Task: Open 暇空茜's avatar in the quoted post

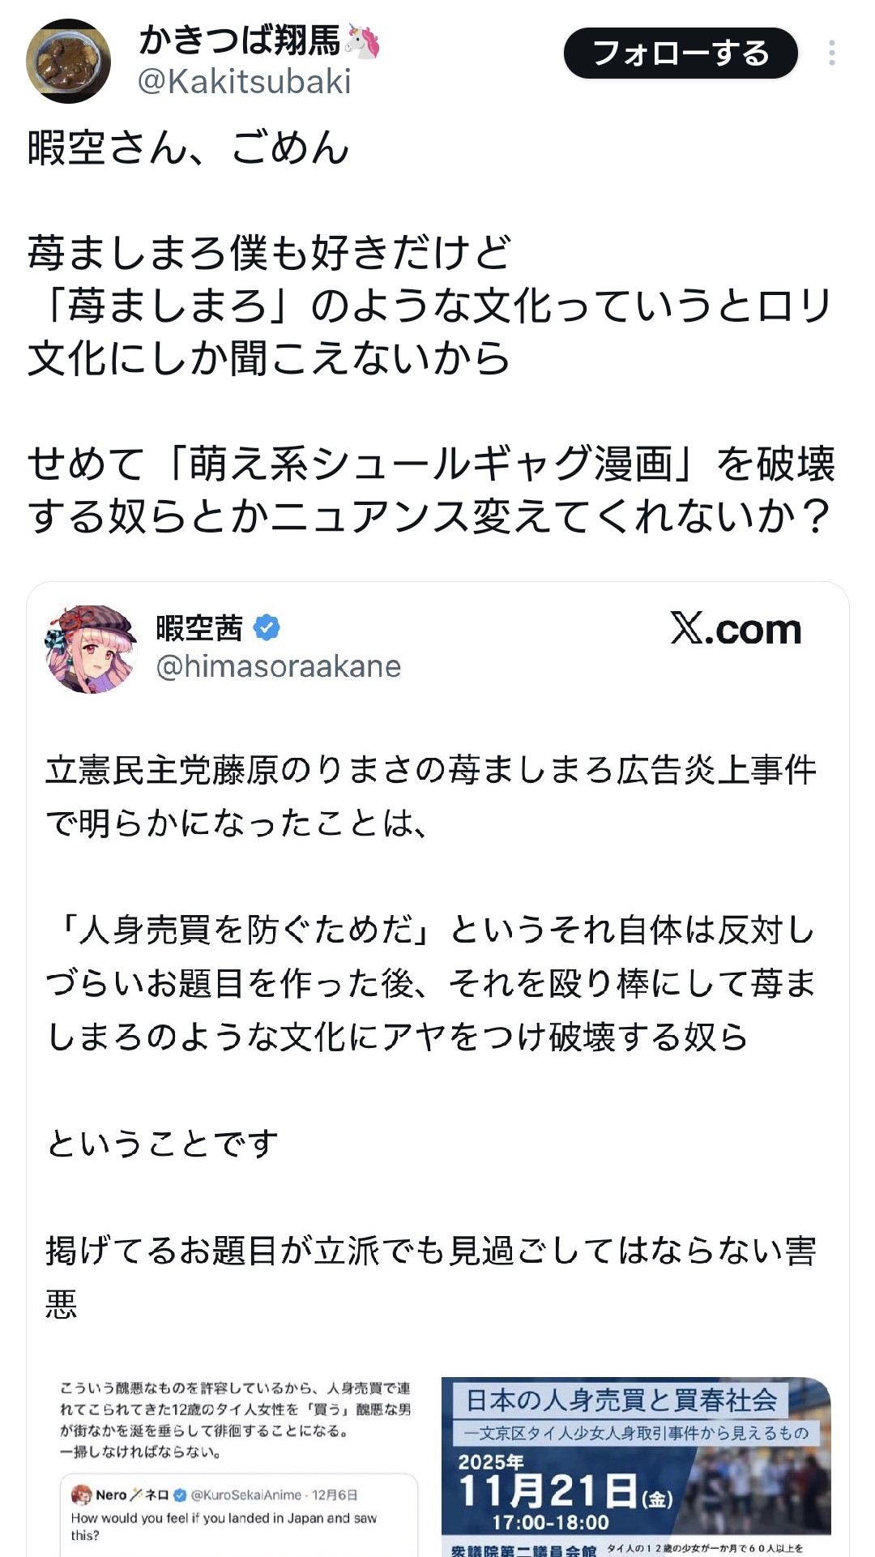Action: click(90, 648)
